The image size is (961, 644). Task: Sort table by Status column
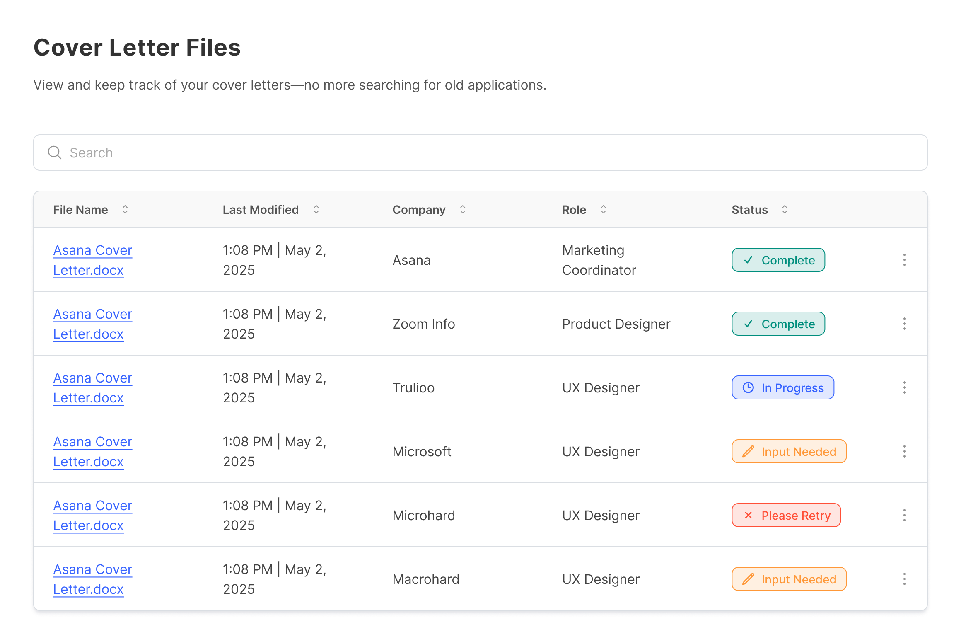click(x=785, y=209)
